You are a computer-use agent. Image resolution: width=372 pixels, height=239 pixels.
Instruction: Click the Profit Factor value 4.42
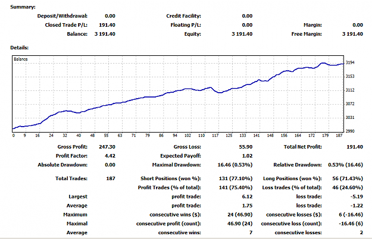[110, 156]
